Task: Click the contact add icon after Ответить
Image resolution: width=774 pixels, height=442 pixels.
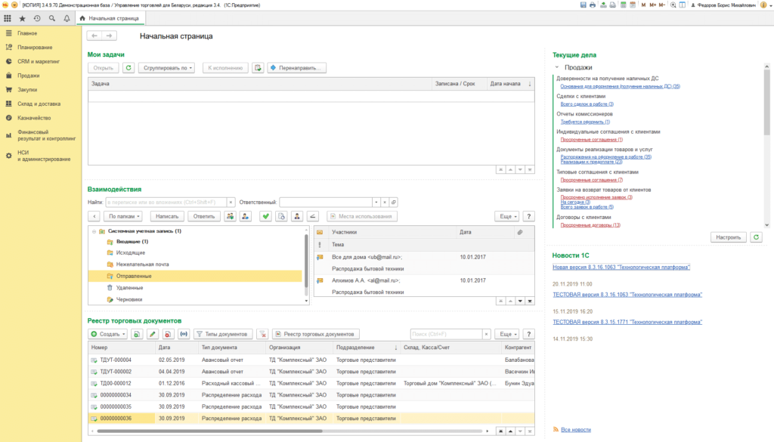Action: coord(230,216)
